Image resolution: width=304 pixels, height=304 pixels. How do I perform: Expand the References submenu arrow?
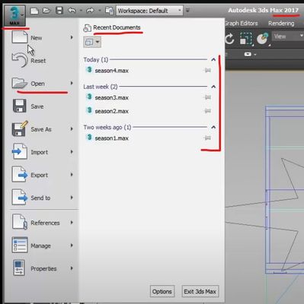tap(72, 223)
